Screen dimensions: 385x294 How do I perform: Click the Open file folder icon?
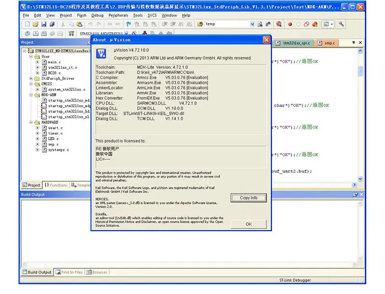[36, 24]
